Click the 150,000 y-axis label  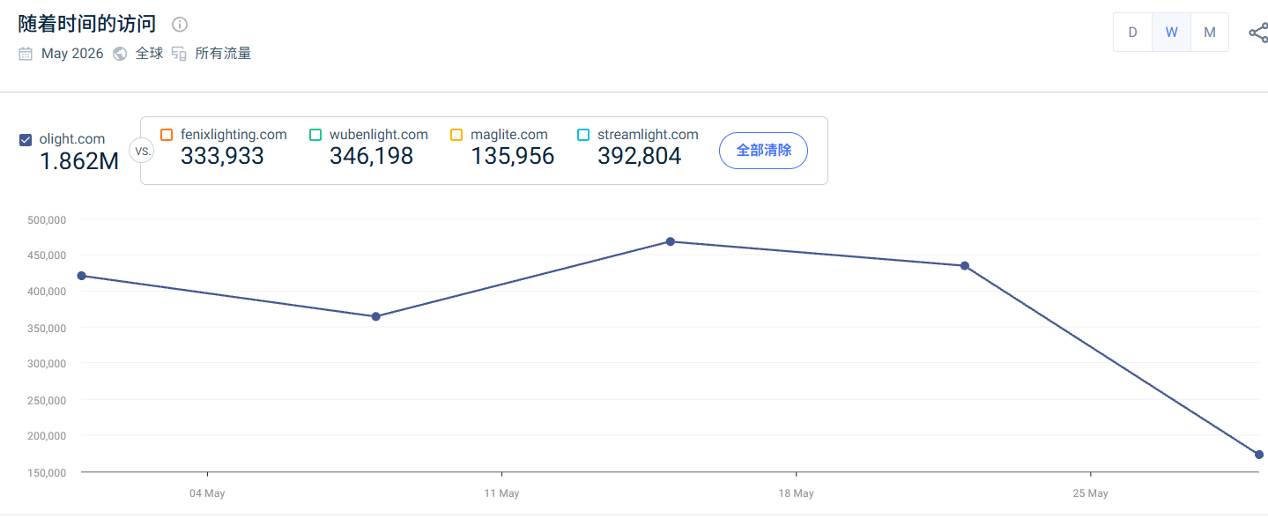point(48,473)
